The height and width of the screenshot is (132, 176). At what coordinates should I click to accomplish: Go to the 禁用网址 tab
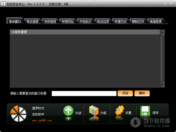tap(68, 21)
